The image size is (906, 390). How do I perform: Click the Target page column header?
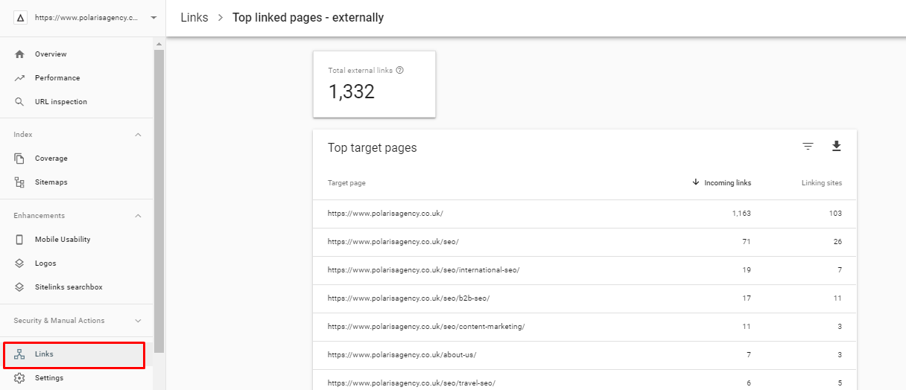(x=346, y=183)
